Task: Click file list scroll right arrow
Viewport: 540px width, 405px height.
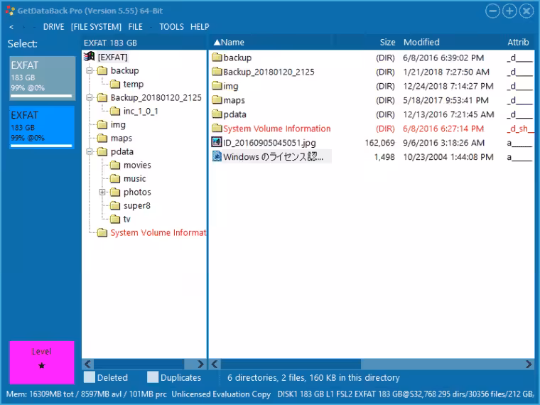Action: (529, 364)
